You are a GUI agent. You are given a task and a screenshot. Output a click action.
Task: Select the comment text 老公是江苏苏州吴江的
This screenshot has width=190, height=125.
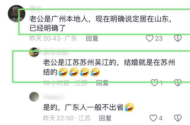point(80,63)
